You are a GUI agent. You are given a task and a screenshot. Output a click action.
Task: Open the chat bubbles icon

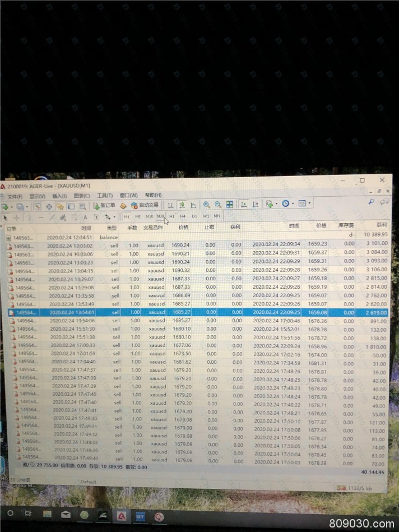[x=384, y=202]
